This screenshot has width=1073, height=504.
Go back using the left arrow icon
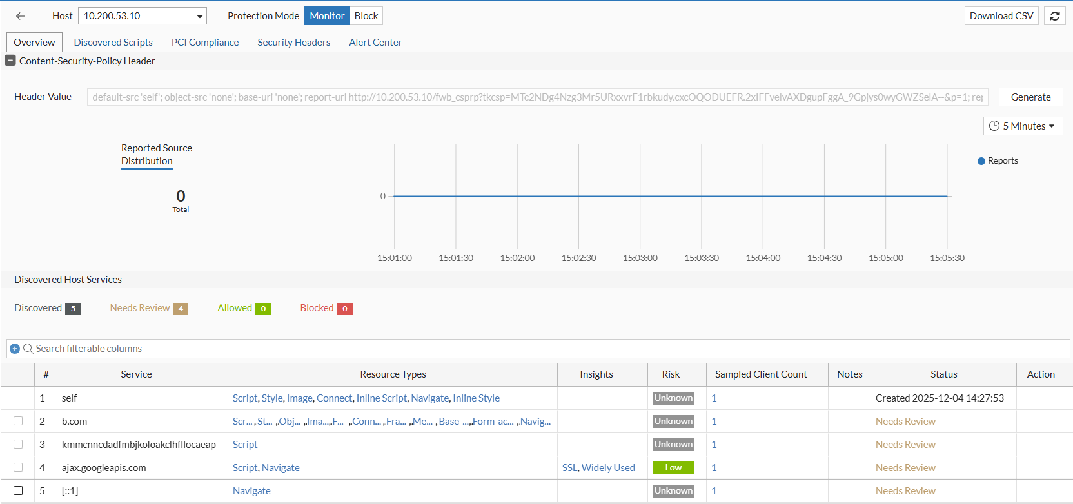[21, 16]
